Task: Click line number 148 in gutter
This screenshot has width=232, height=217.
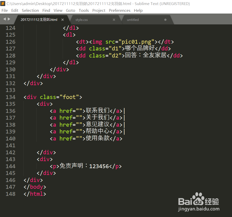Action: (x=11, y=194)
